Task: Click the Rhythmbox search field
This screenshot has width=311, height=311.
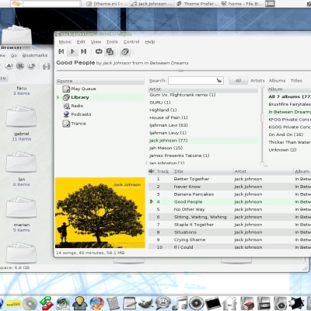Action: 192,81
